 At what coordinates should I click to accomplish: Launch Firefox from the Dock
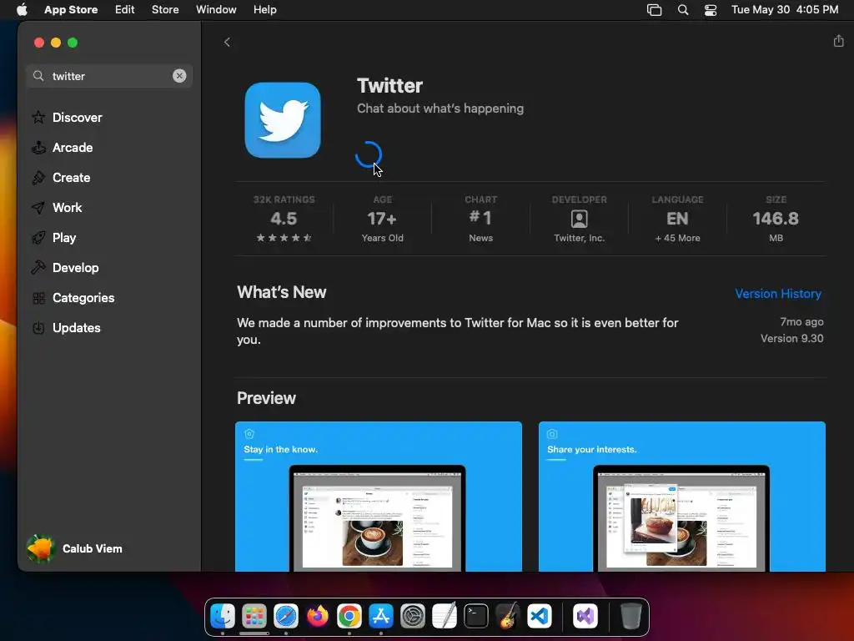pyautogui.click(x=318, y=617)
